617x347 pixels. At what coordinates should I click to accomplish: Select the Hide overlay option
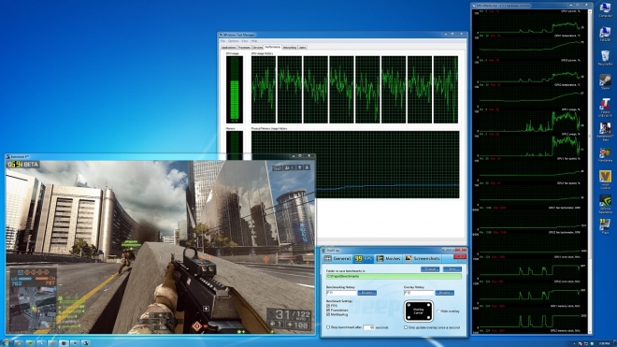pos(438,311)
